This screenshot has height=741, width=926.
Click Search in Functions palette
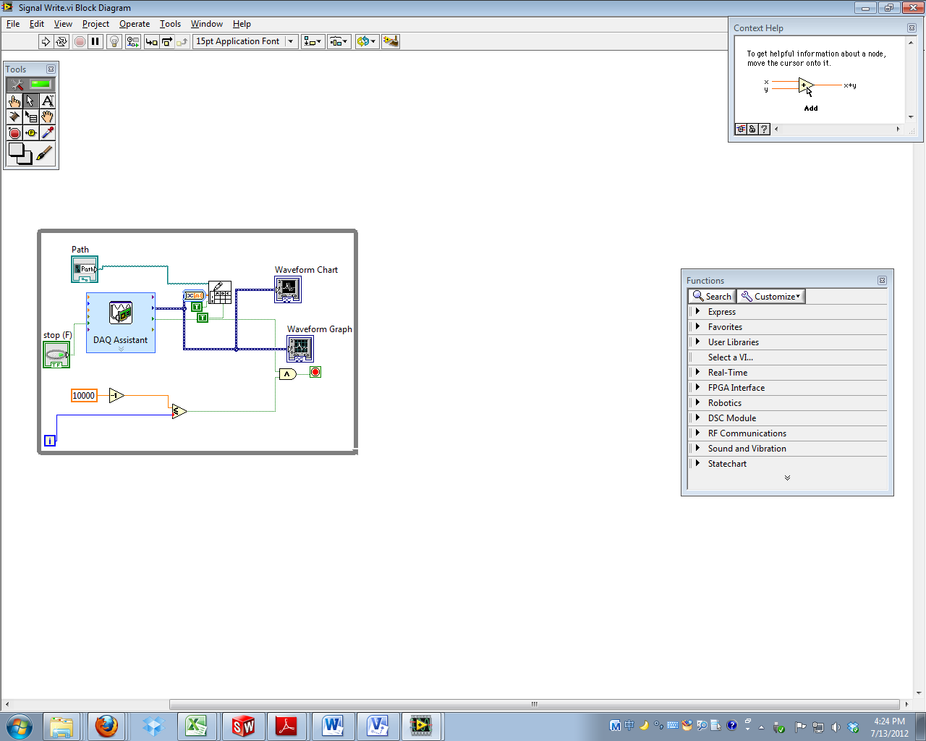(712, 297)
